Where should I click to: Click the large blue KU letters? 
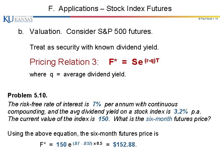pos(8,19)
